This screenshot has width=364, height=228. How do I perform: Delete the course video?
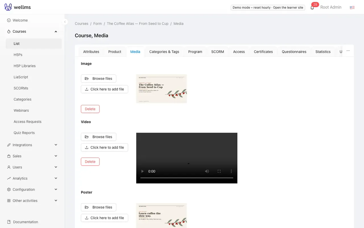click(90, 162)
